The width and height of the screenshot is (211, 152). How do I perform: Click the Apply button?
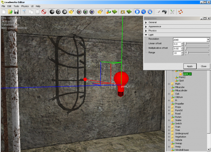pyautogui.click(x=190, y=66)
